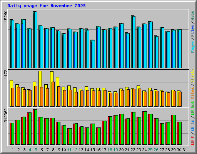Click day label 29 on x-axis

click(x=174, y=150)
